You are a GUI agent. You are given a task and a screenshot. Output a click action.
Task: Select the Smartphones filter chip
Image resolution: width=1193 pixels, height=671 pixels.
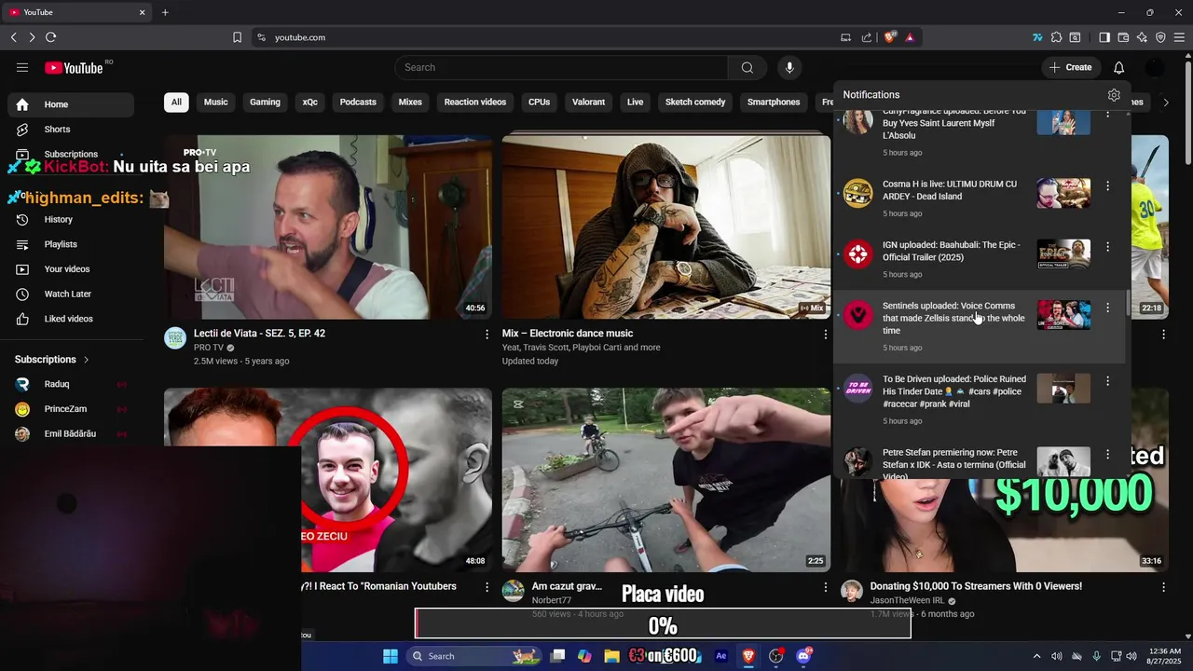(x=774, y=103)
